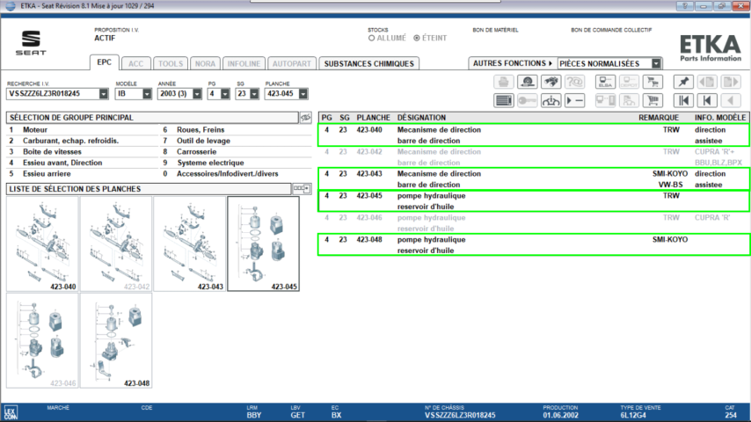This screenshot has height=422, width=751.
Task: Click the next page document icon
Action: click(x=731, y=82)
